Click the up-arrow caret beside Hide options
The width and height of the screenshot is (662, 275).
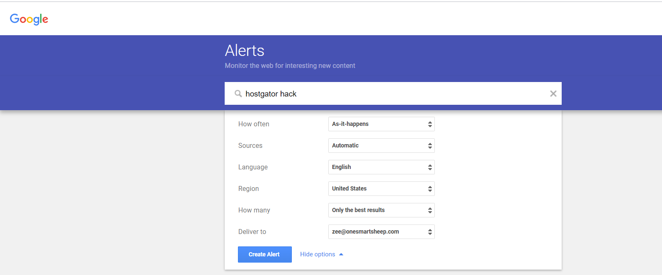tap(341, 254)
